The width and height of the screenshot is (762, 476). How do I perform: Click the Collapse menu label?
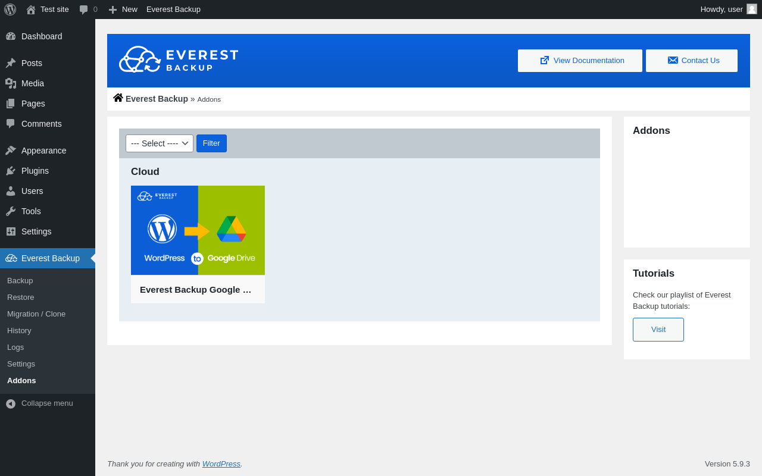click(47, 403)
